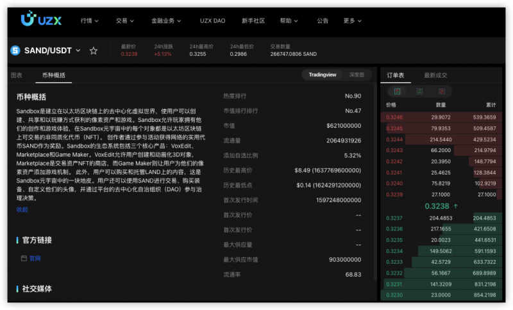Click the 官网 link icon
The image size is (513, 310).
(24, 258)
